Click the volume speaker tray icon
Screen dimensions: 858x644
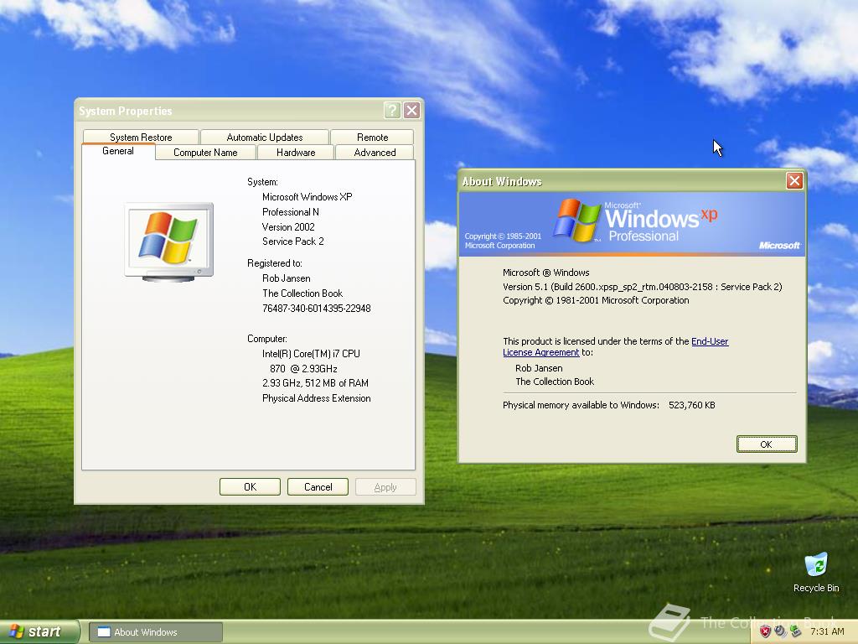click(x=780, y=631)
